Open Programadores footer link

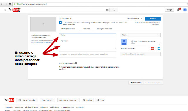pos(68,107)
